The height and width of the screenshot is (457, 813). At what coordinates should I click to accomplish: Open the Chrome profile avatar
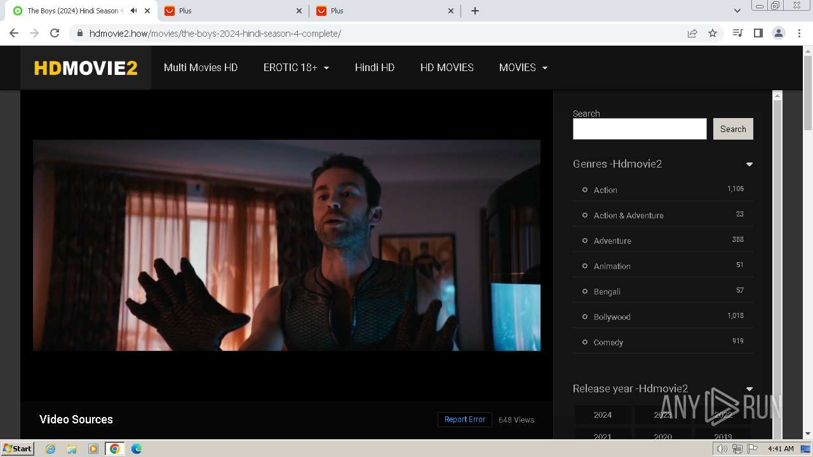point(779,33)
